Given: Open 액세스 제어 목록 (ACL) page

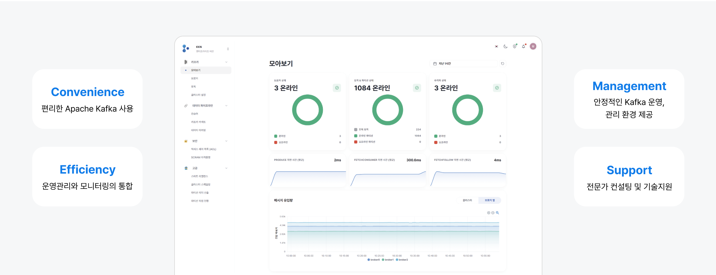Looking at the screenshot, I should (203, 149).
